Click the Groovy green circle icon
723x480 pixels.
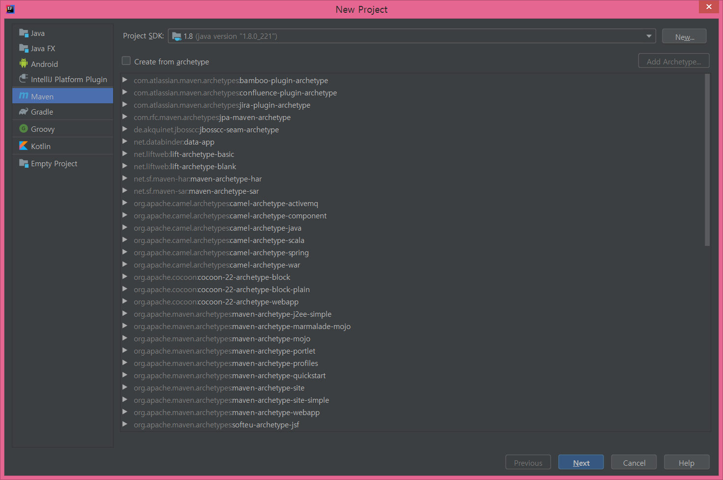tap(24, 128)
